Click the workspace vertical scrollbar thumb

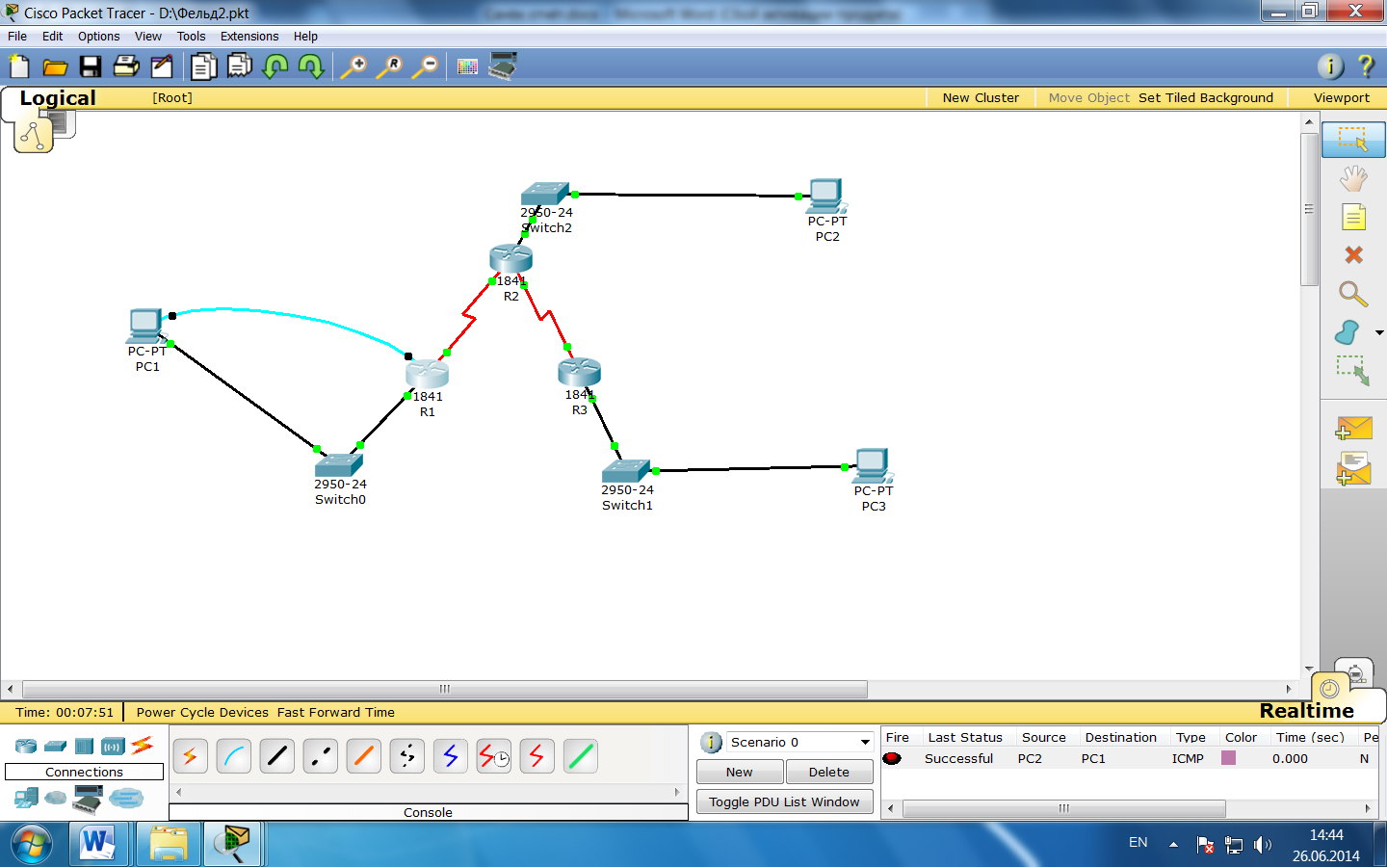(x=1309, y=208)
